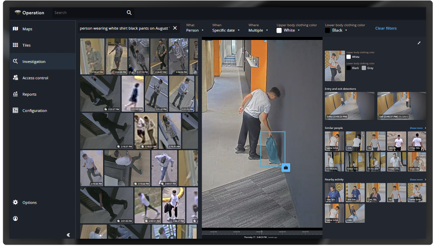Click the Clear filters link
The height and width of the screenshot is (246, 438).
tap(386, 28)
